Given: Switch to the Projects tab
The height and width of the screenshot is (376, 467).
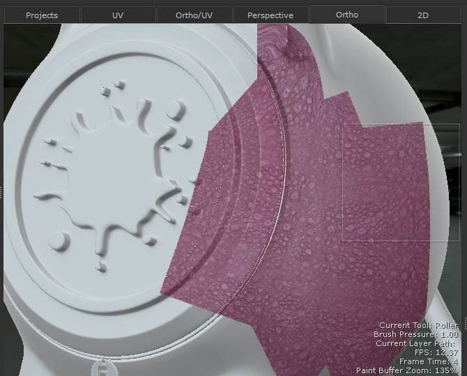Looking at the screenshot, I should point(40,15).
